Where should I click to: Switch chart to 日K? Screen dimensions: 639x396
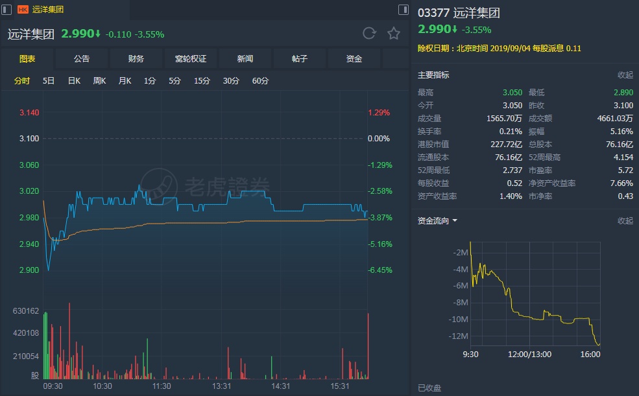(74, 80)
